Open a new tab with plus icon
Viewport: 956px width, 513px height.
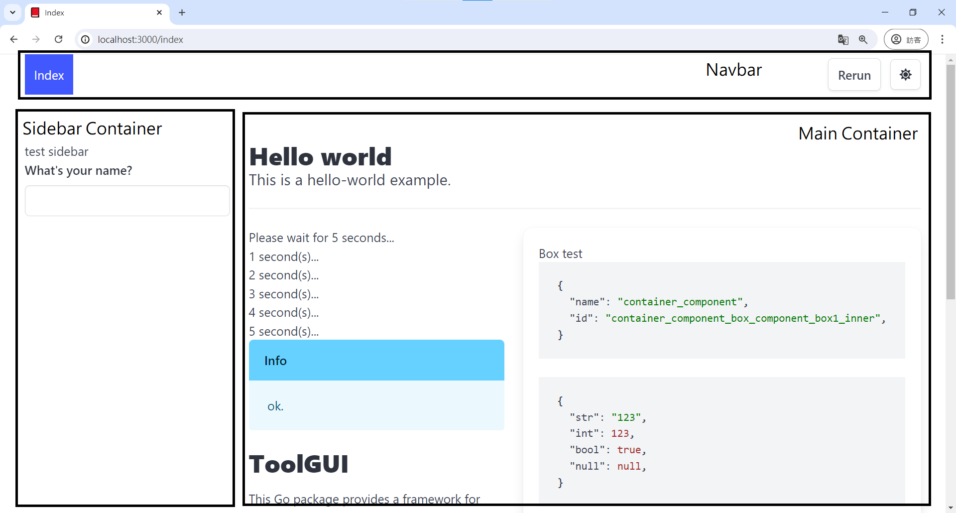coord(182,12)
